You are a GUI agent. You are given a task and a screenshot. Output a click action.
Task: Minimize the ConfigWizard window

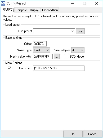tap(73, 3)
